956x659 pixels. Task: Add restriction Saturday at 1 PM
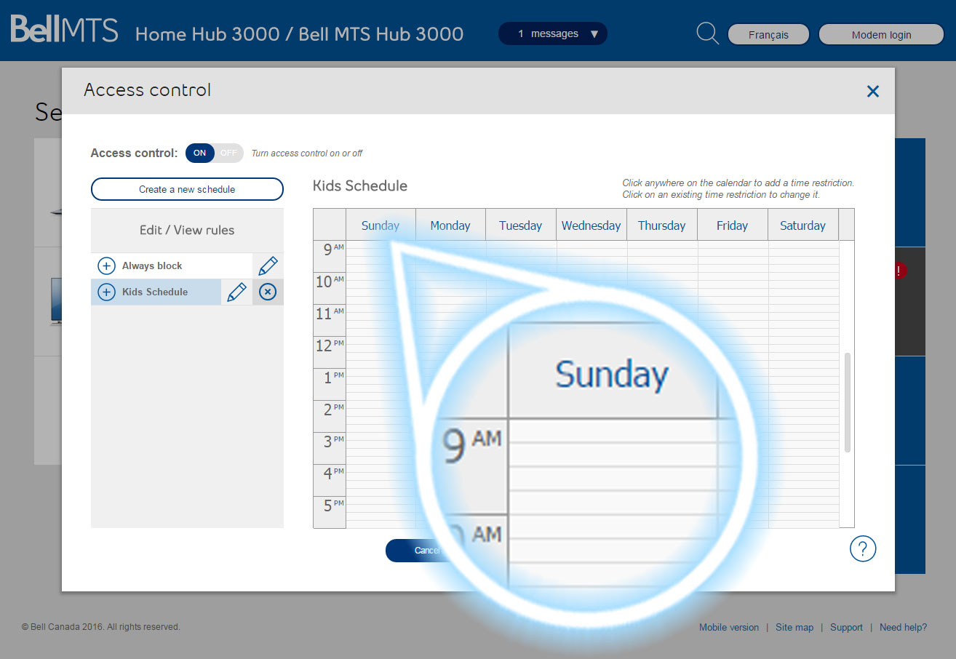802,384
